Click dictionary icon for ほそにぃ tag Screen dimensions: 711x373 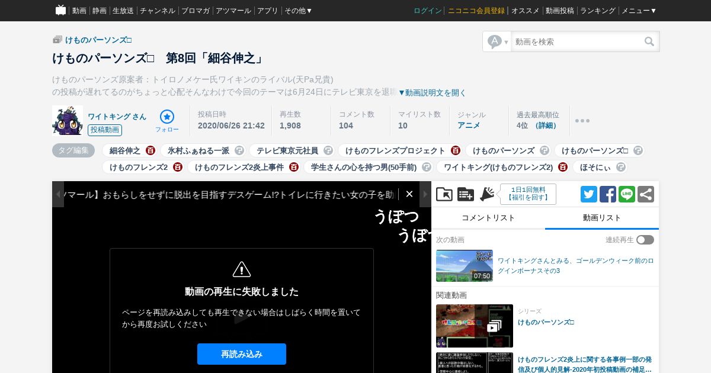621,167
